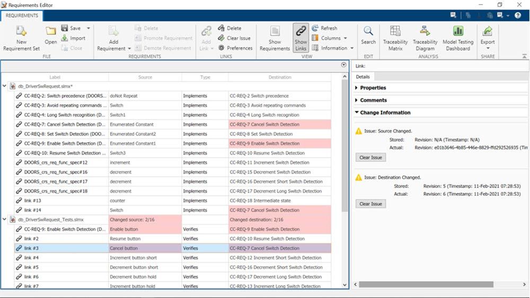Expand the Properties section
Image resolution: width=530 pixels, height=298 pixels.
[x=373, y=88]
